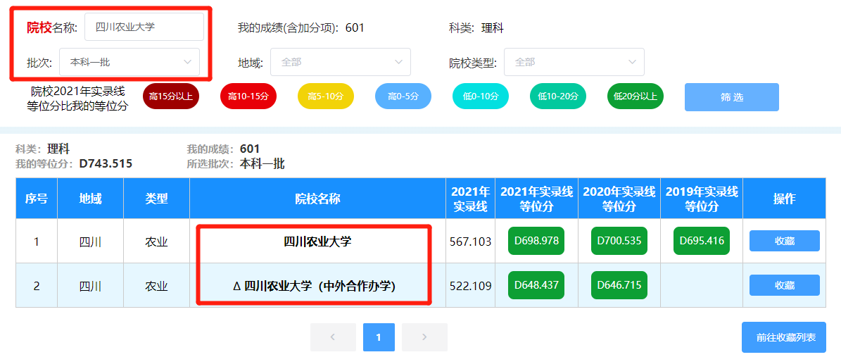
Task: Click the 2020年实录线等位分 column header
Action: point(619,199)
